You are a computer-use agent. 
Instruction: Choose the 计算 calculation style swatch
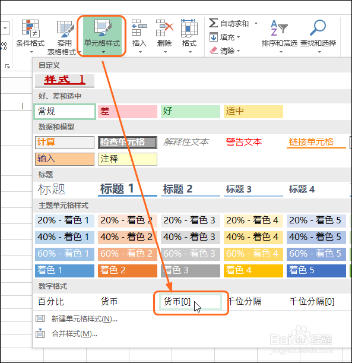(x=65, y=143)
